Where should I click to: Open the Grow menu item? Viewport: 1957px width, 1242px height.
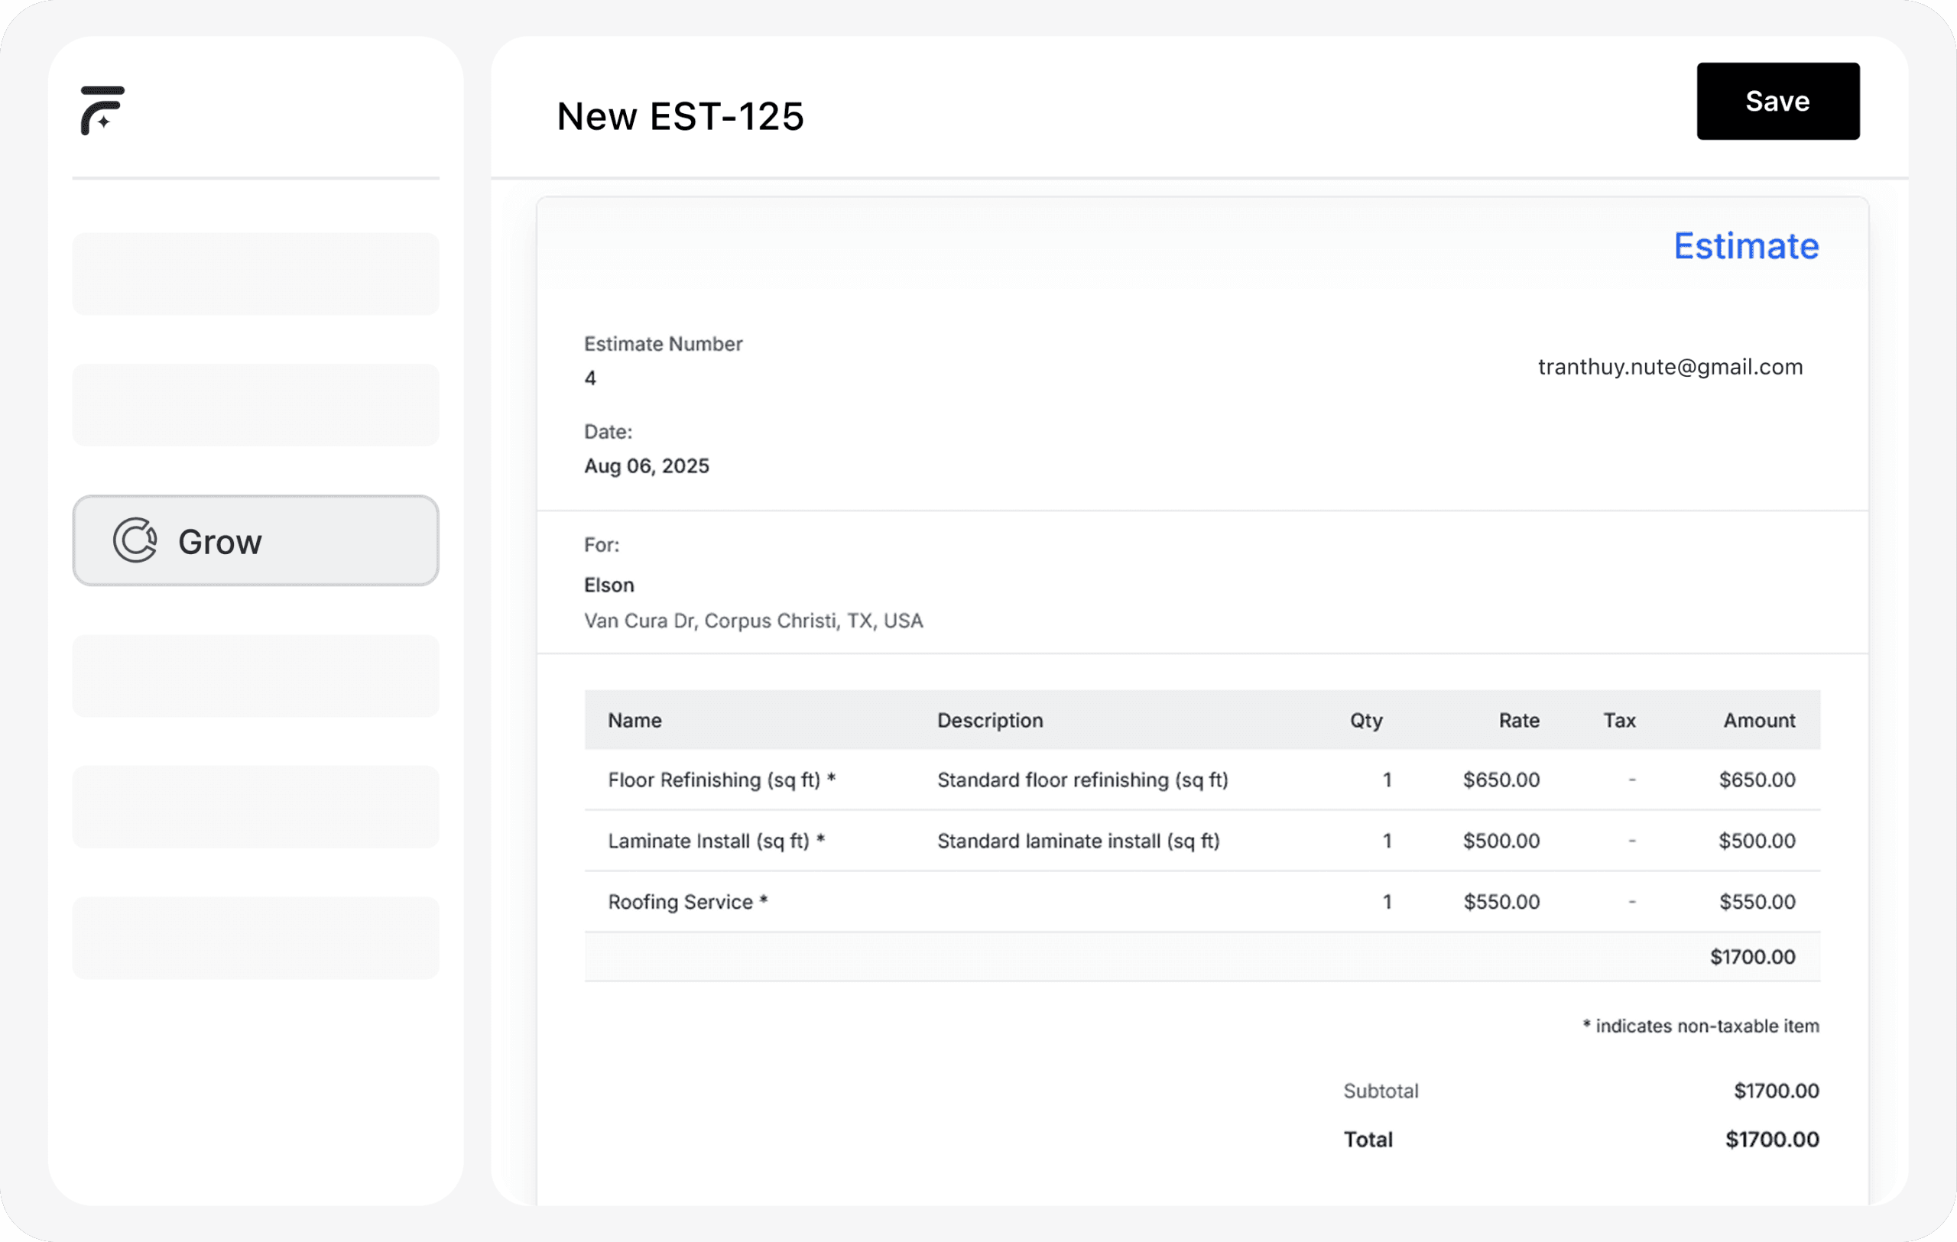pos(255,541)
